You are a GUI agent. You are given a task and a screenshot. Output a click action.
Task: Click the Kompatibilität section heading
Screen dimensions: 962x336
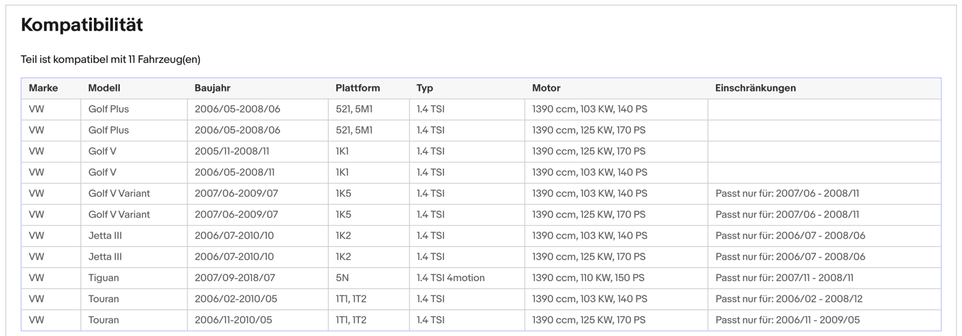click(82, 25)
